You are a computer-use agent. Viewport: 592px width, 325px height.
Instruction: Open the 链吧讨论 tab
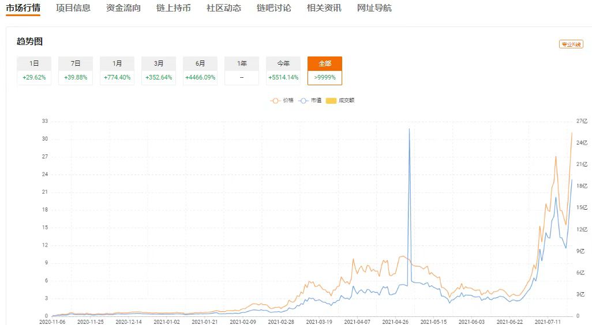(x=274, y=8)
